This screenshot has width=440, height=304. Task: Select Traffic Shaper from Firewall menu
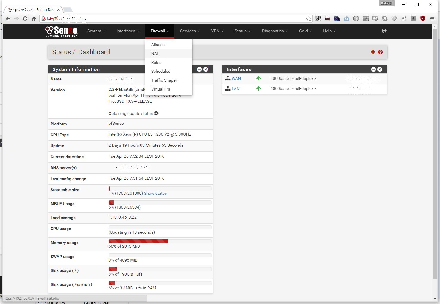coord(169,80)
